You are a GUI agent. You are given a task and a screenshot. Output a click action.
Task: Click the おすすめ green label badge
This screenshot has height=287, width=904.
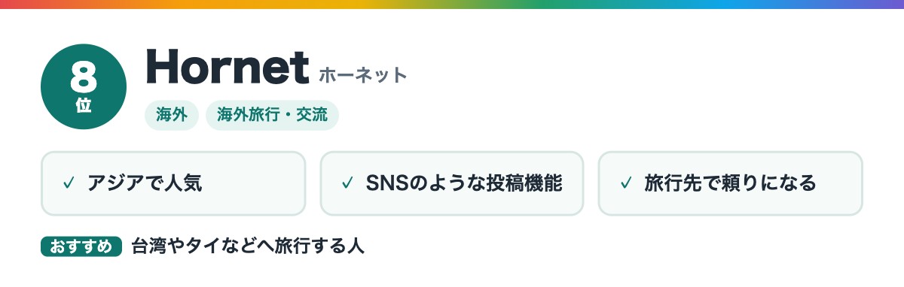(81, 246)
